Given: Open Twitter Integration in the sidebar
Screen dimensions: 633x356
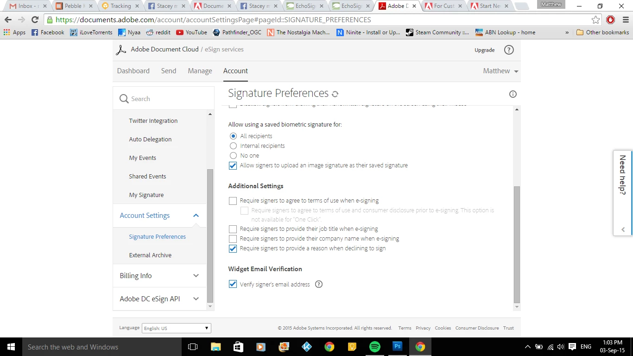Looking at the screenshot, I should coord(153,121).
